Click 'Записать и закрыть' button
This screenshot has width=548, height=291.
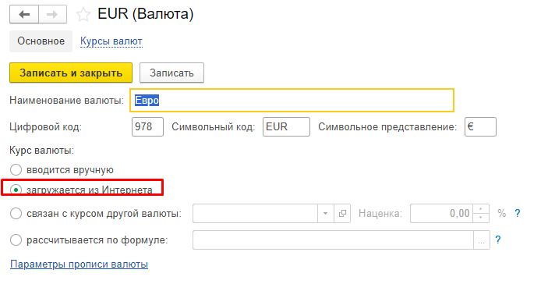71,73
